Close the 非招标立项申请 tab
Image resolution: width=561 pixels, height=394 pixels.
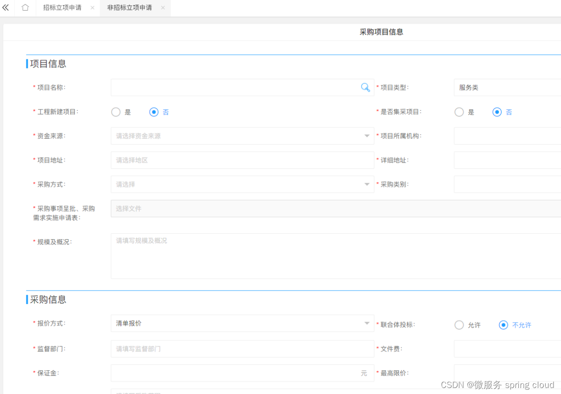tap(163, 8)
